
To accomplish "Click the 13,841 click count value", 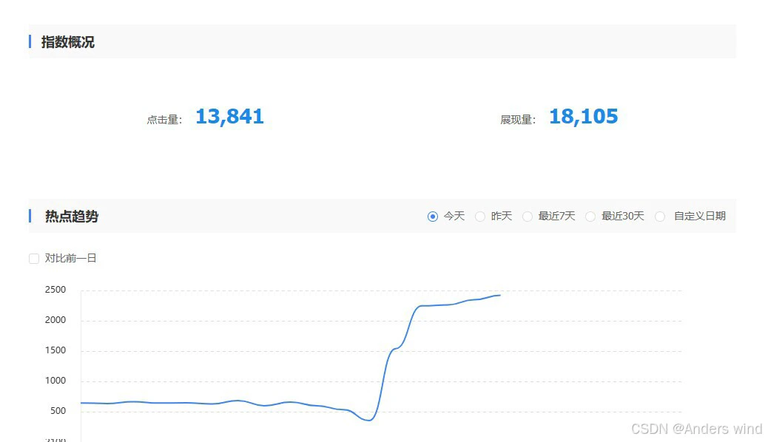I will (229, 117).
